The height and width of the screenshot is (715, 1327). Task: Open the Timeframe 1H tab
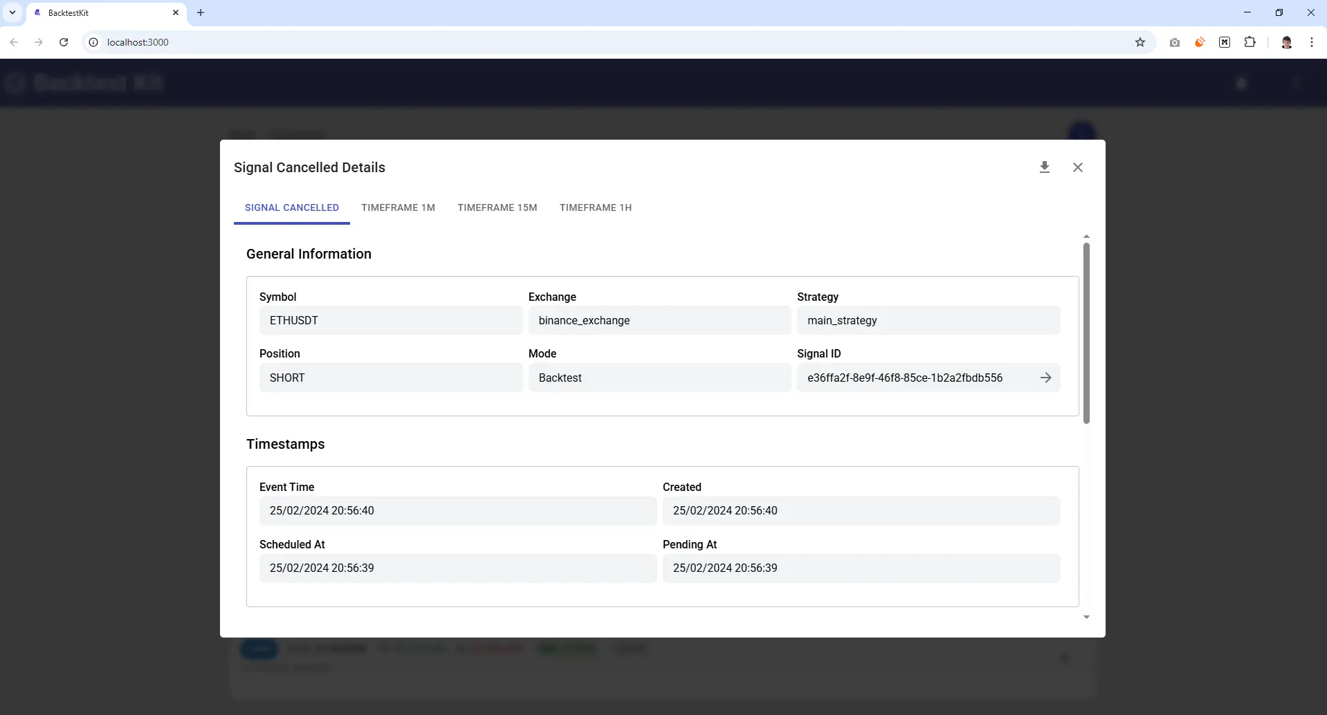(x=596, y=207)
